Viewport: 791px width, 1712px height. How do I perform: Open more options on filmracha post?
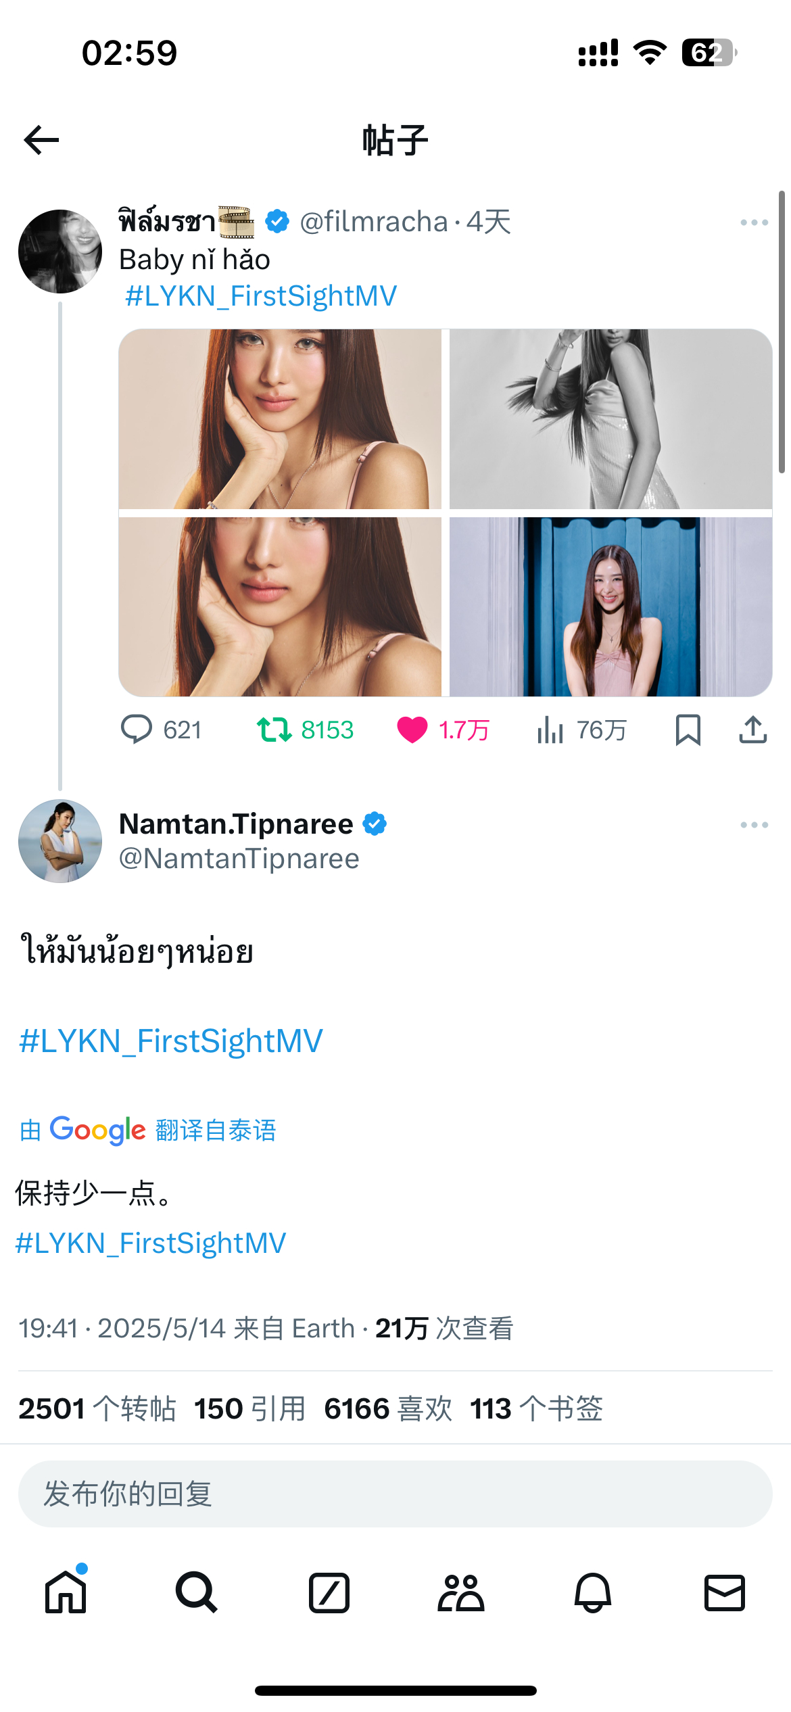(x=754, y=222)
